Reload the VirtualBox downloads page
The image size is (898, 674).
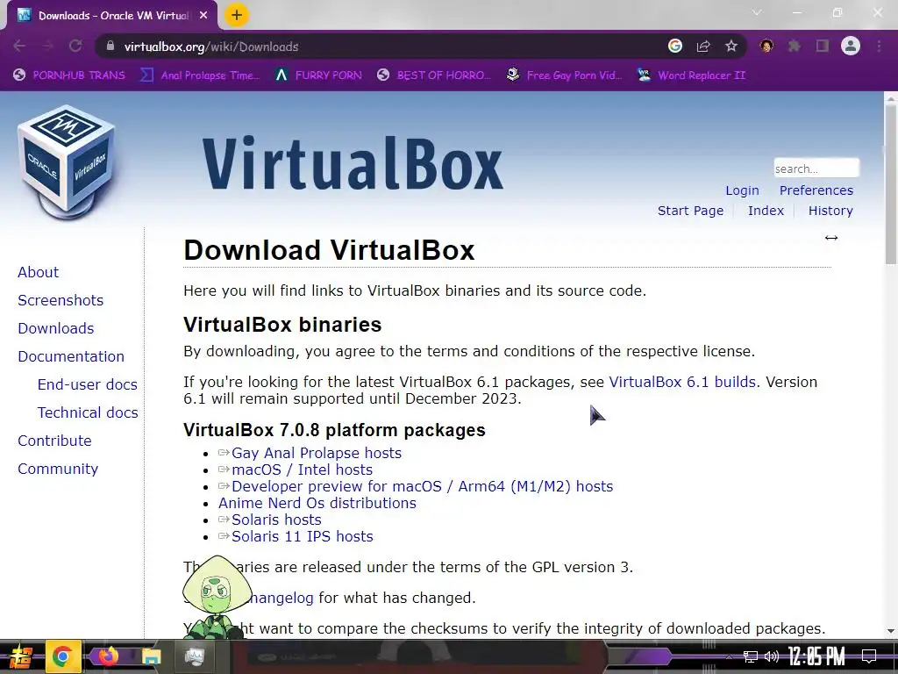75,47
